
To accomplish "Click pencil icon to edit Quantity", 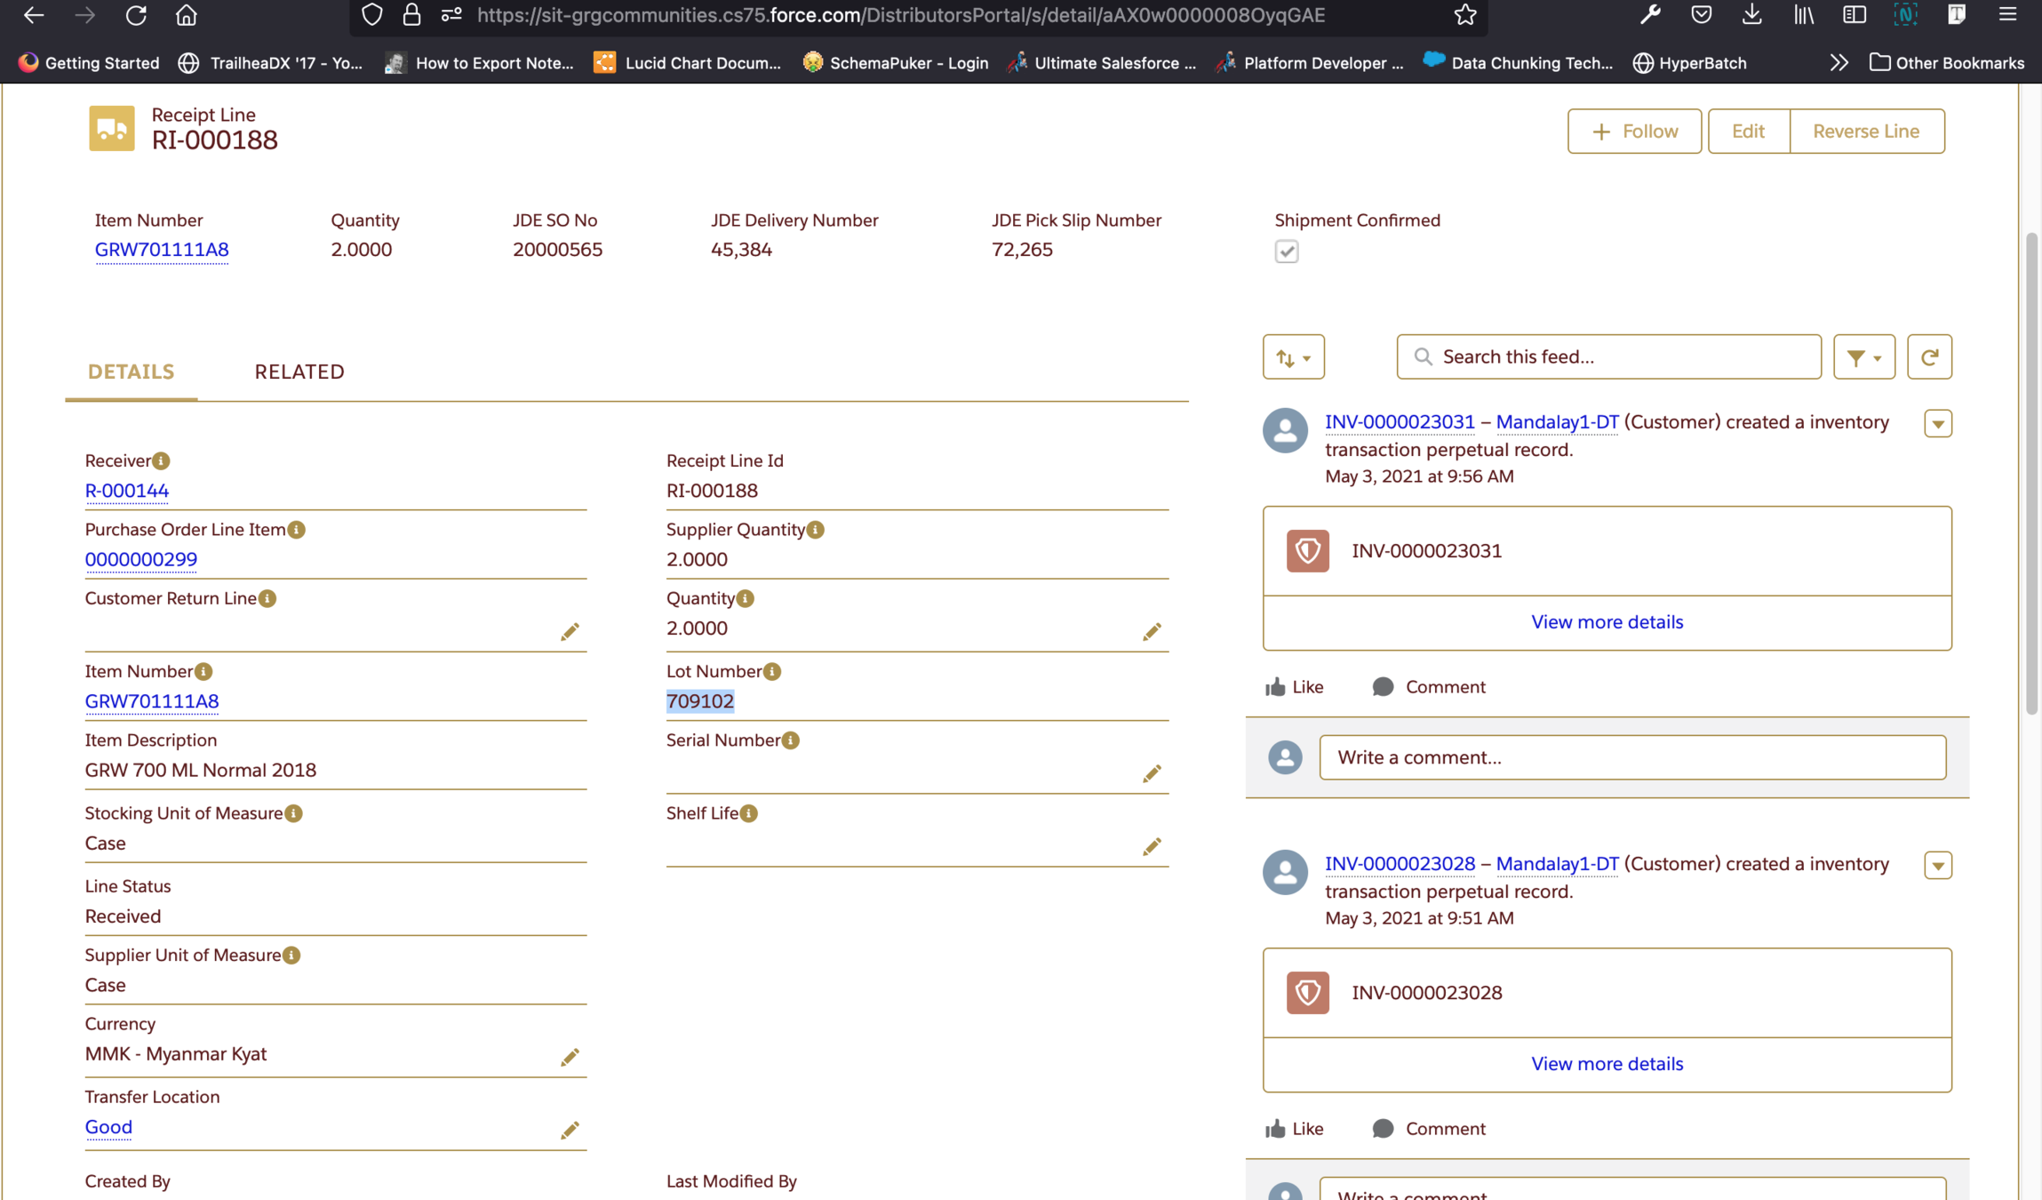I will click(x=1152, y=631).
